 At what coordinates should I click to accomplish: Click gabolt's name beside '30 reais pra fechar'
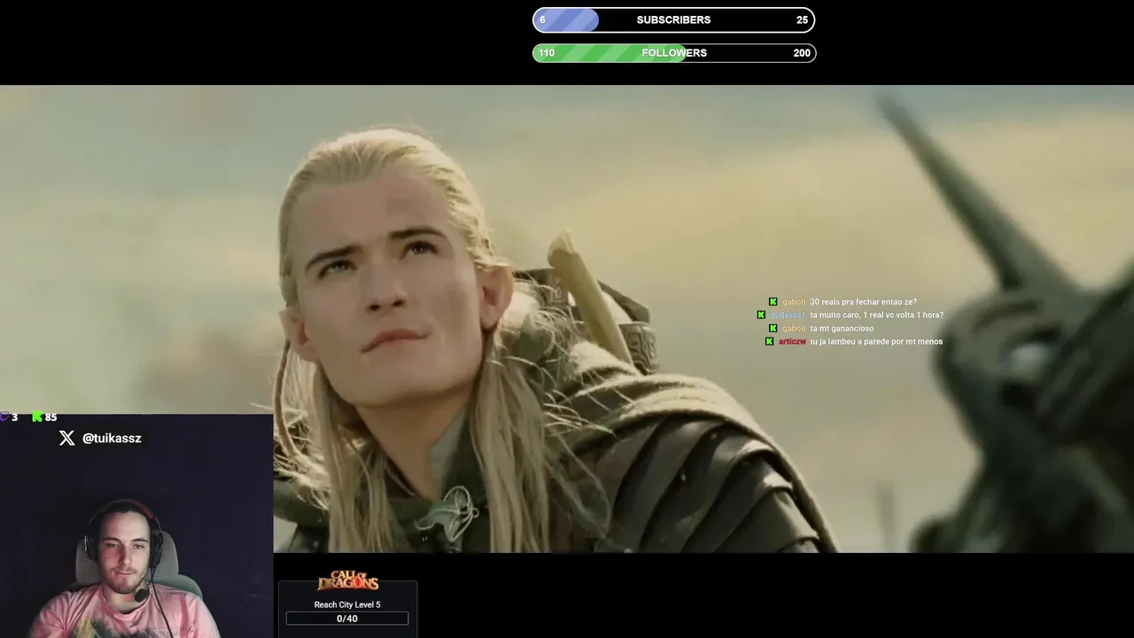[794, 301]
